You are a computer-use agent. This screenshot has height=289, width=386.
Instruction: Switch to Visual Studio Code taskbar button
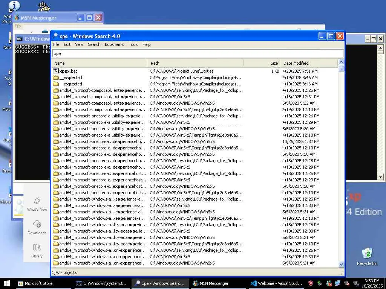pyautogui.click(x=276, y=283)
